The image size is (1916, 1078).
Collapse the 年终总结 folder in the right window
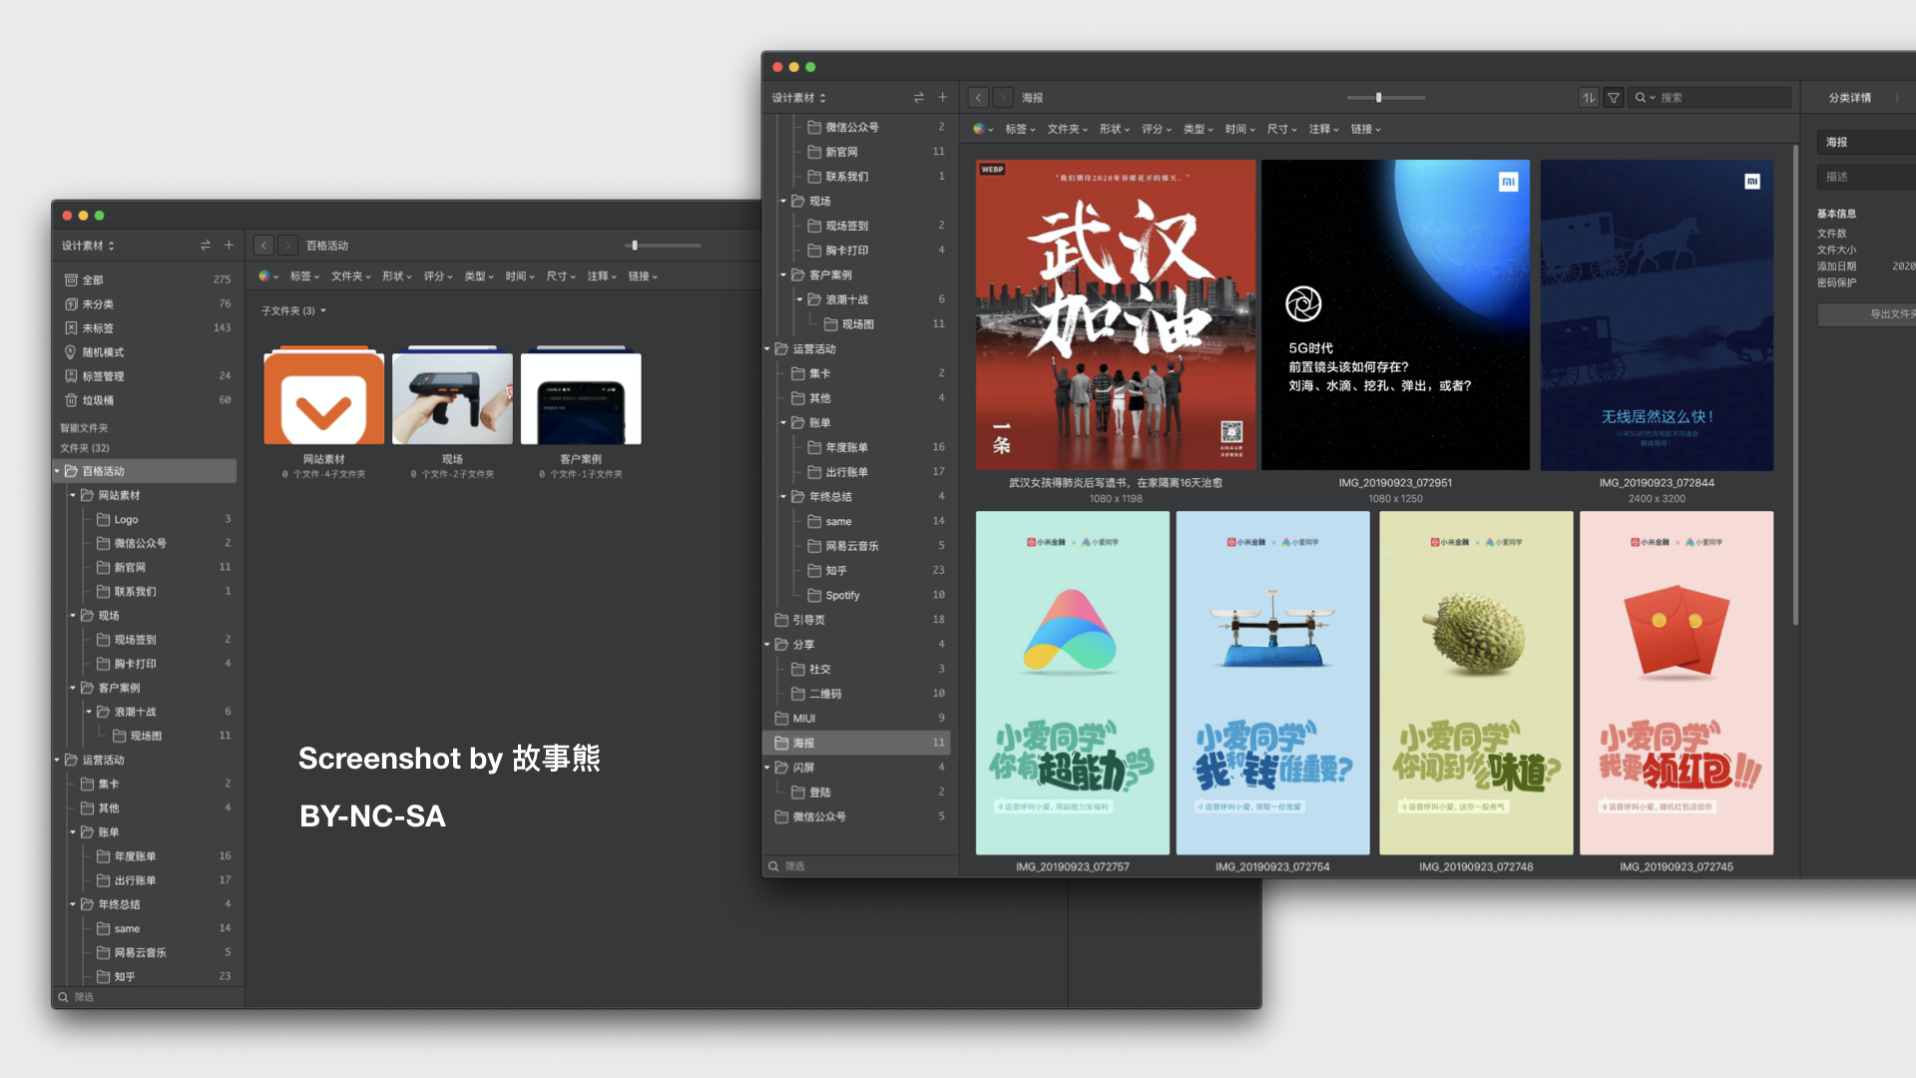pos(783,496)
